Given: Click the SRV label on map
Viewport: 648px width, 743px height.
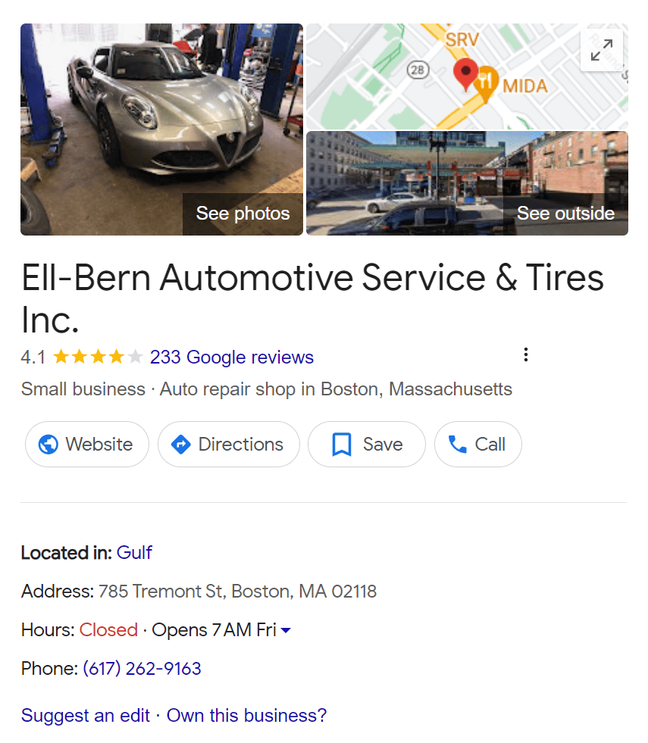Looking at the screenshot, I should coord(462,39).
